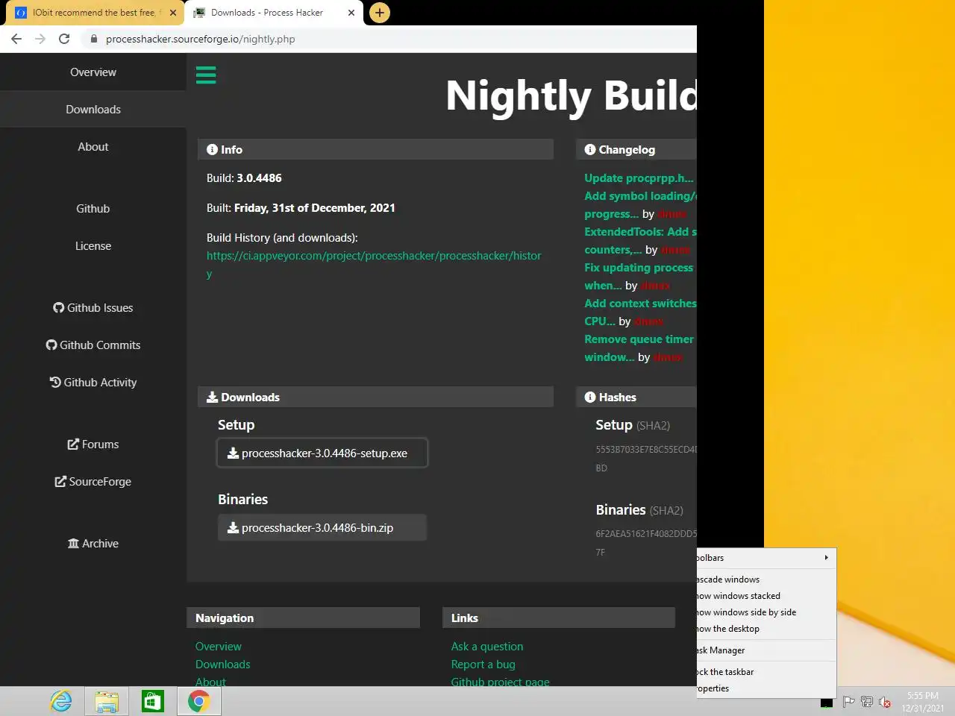Click the Build version text 3.0.4486

click(259, 178)
